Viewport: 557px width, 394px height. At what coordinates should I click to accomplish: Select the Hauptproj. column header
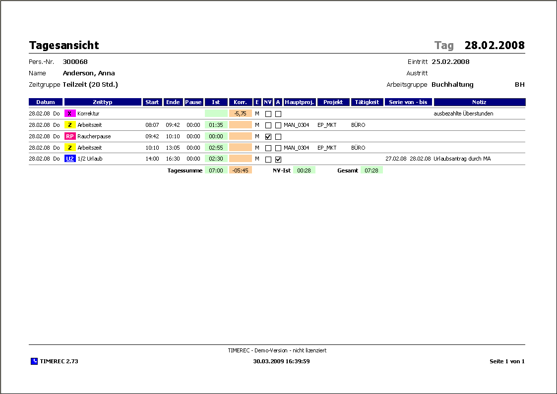click(x=300, y=102)
